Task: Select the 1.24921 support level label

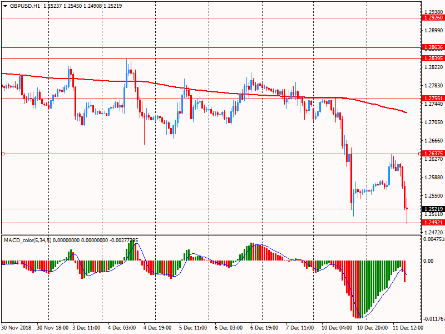Action: (433, 223)
